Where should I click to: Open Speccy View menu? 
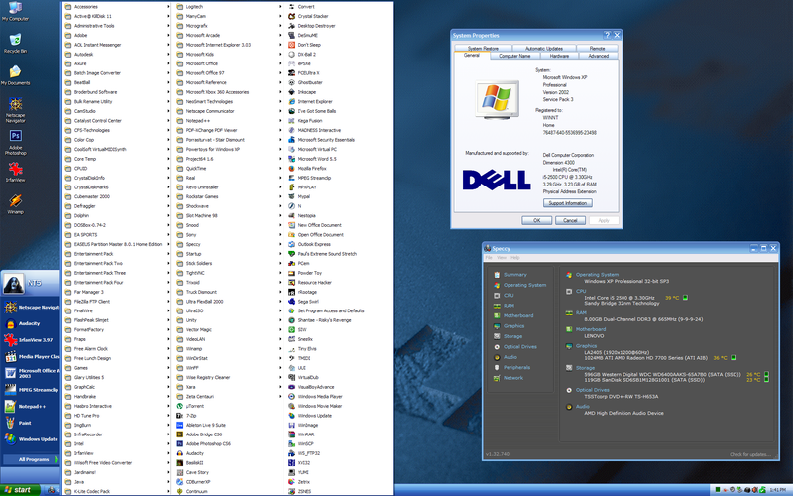click(x=502, y=258)
